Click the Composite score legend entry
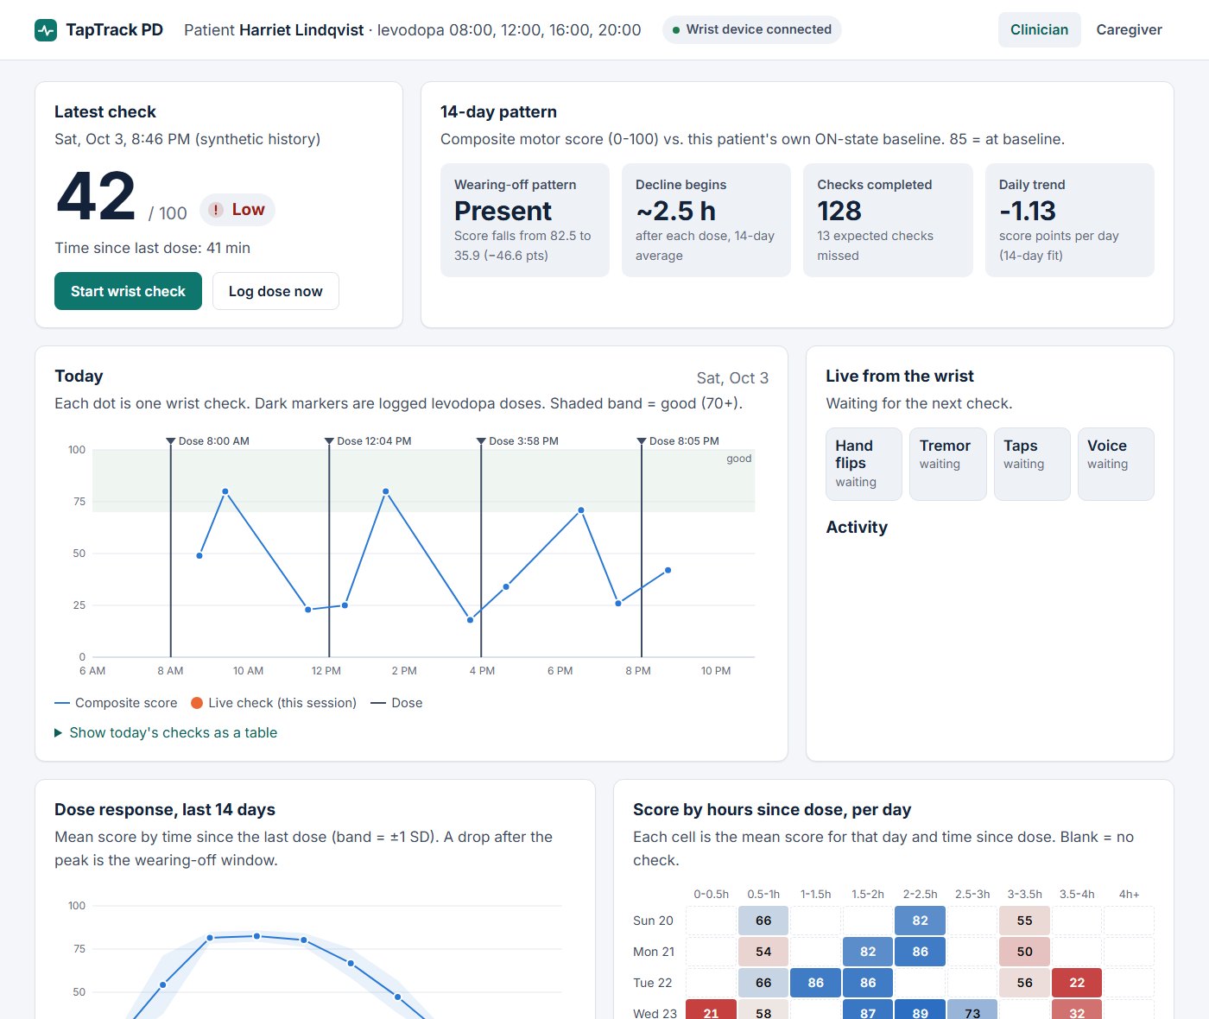The width and height of the screenshot is (1209, 1019). pyautogui.click(x=116, y=703)
